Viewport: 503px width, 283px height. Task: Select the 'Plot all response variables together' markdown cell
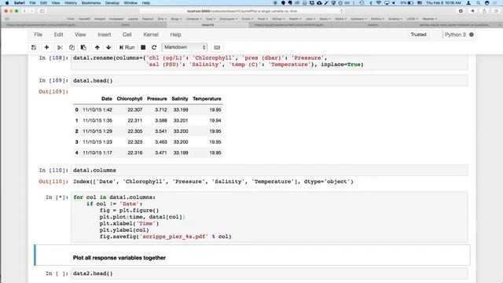click(x=252, y=255)
